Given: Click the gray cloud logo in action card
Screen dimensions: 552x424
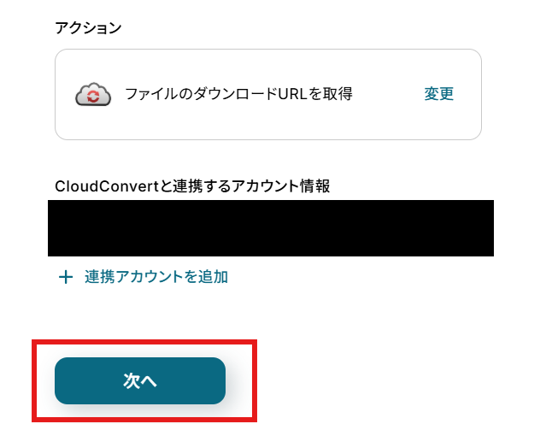Looking at the screenshot, I should pos(93,94).
